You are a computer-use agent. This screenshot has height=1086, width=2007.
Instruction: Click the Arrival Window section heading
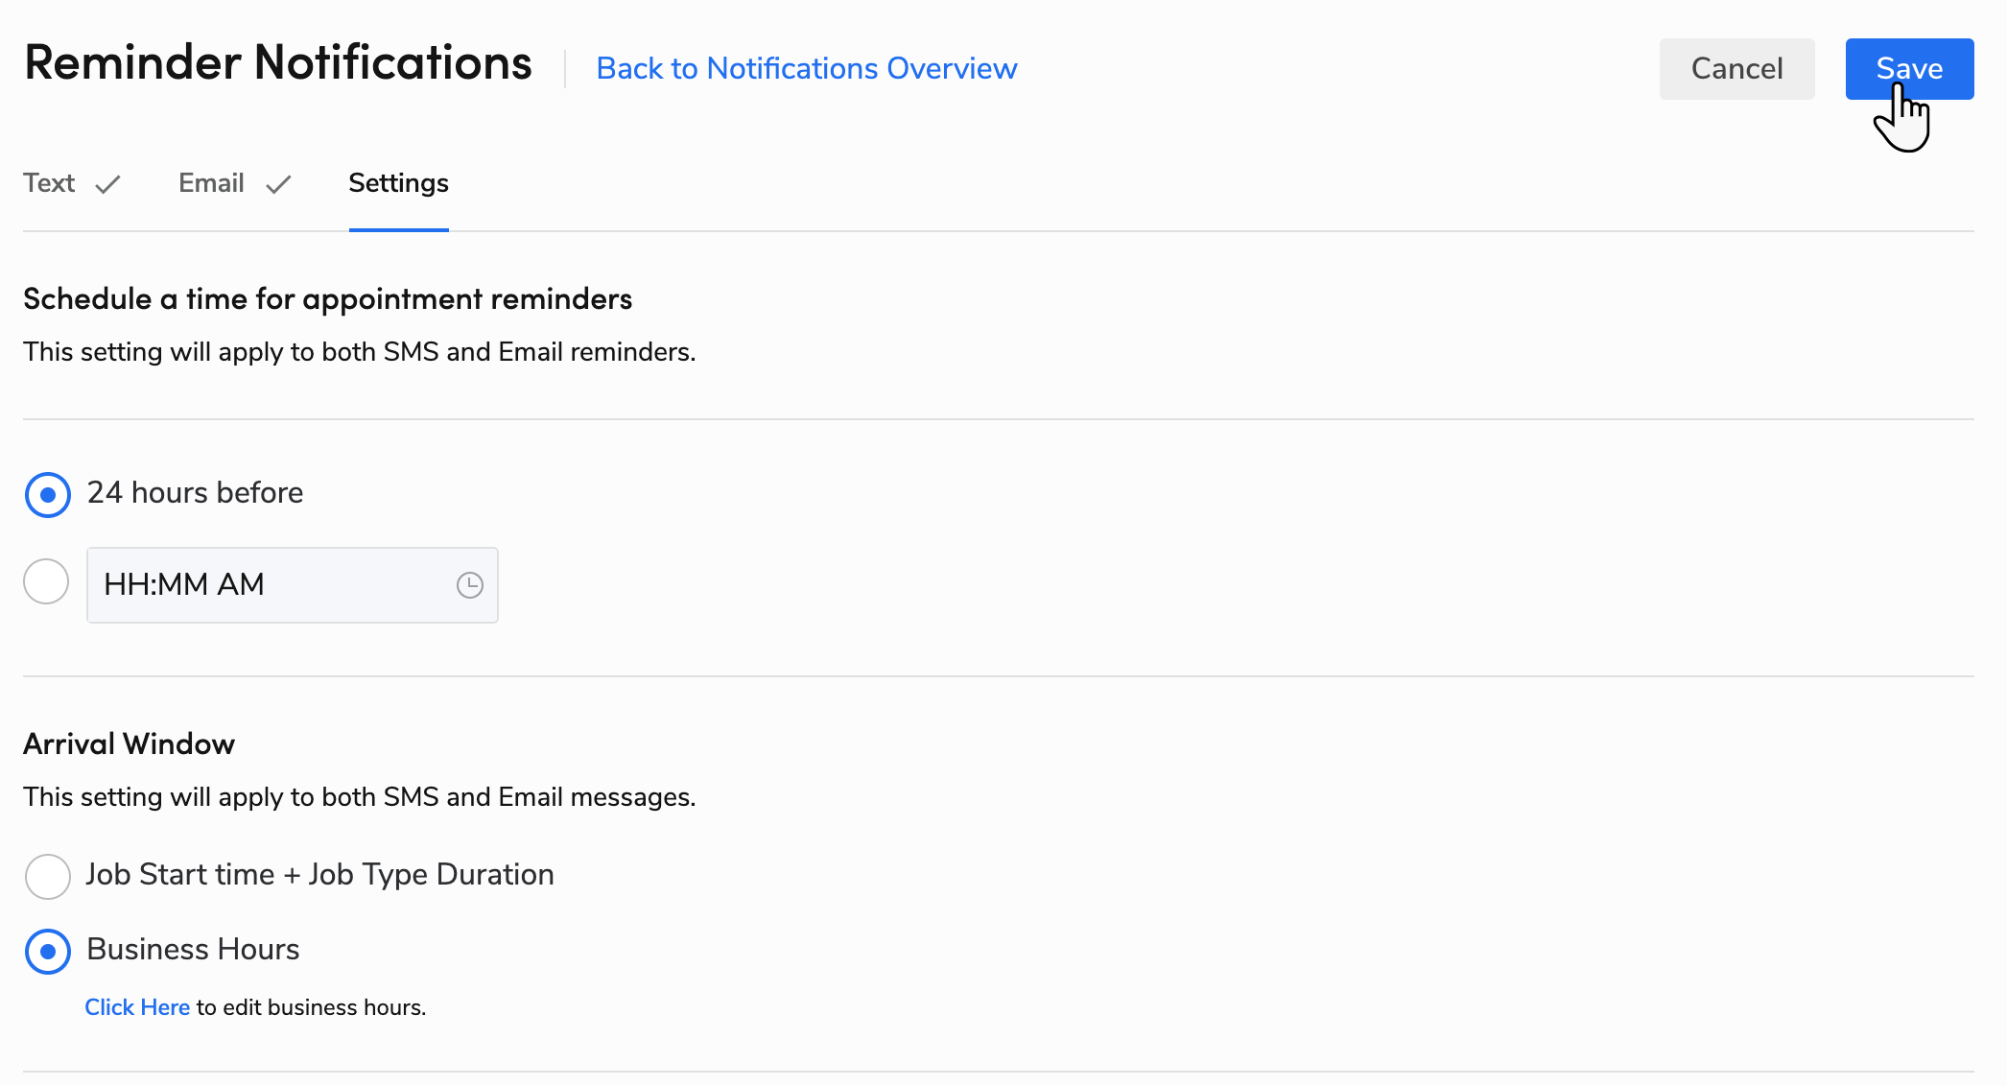coord(130,744)
